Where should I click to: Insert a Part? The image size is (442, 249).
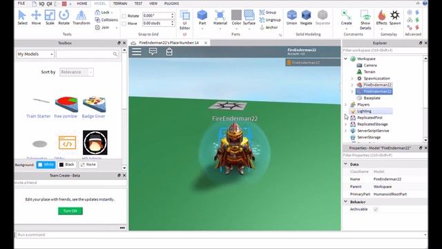click(x=202, y=17)
